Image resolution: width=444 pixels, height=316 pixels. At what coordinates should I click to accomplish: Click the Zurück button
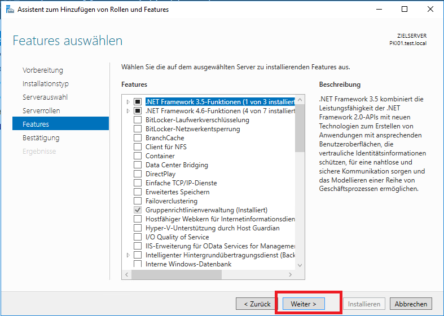tap(257, 304)
